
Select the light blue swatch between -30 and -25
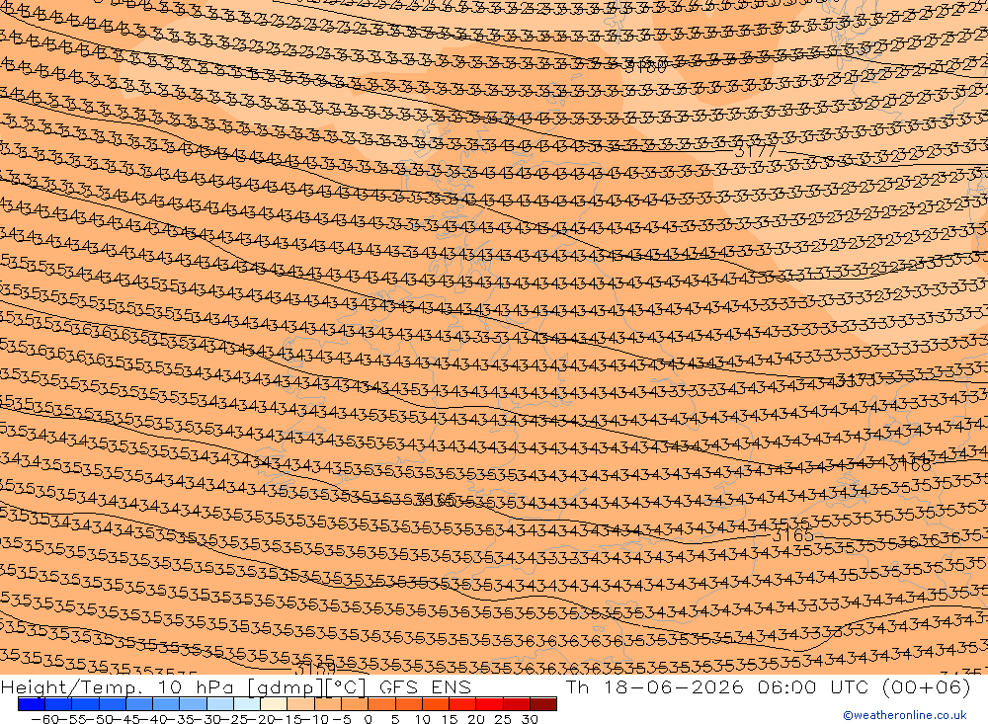point(220,704)
